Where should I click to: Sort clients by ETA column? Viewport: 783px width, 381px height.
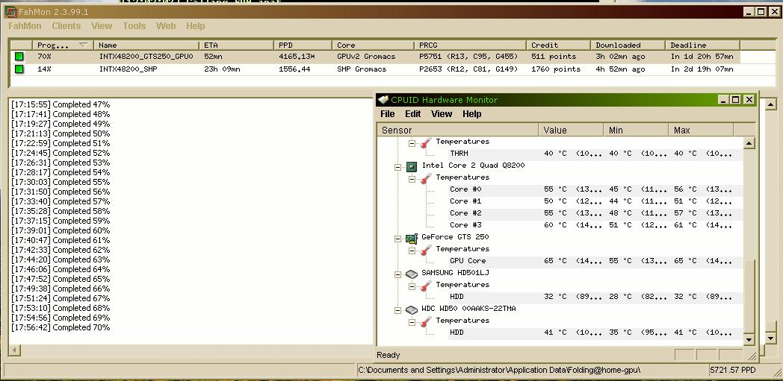(x=236, y=45)
